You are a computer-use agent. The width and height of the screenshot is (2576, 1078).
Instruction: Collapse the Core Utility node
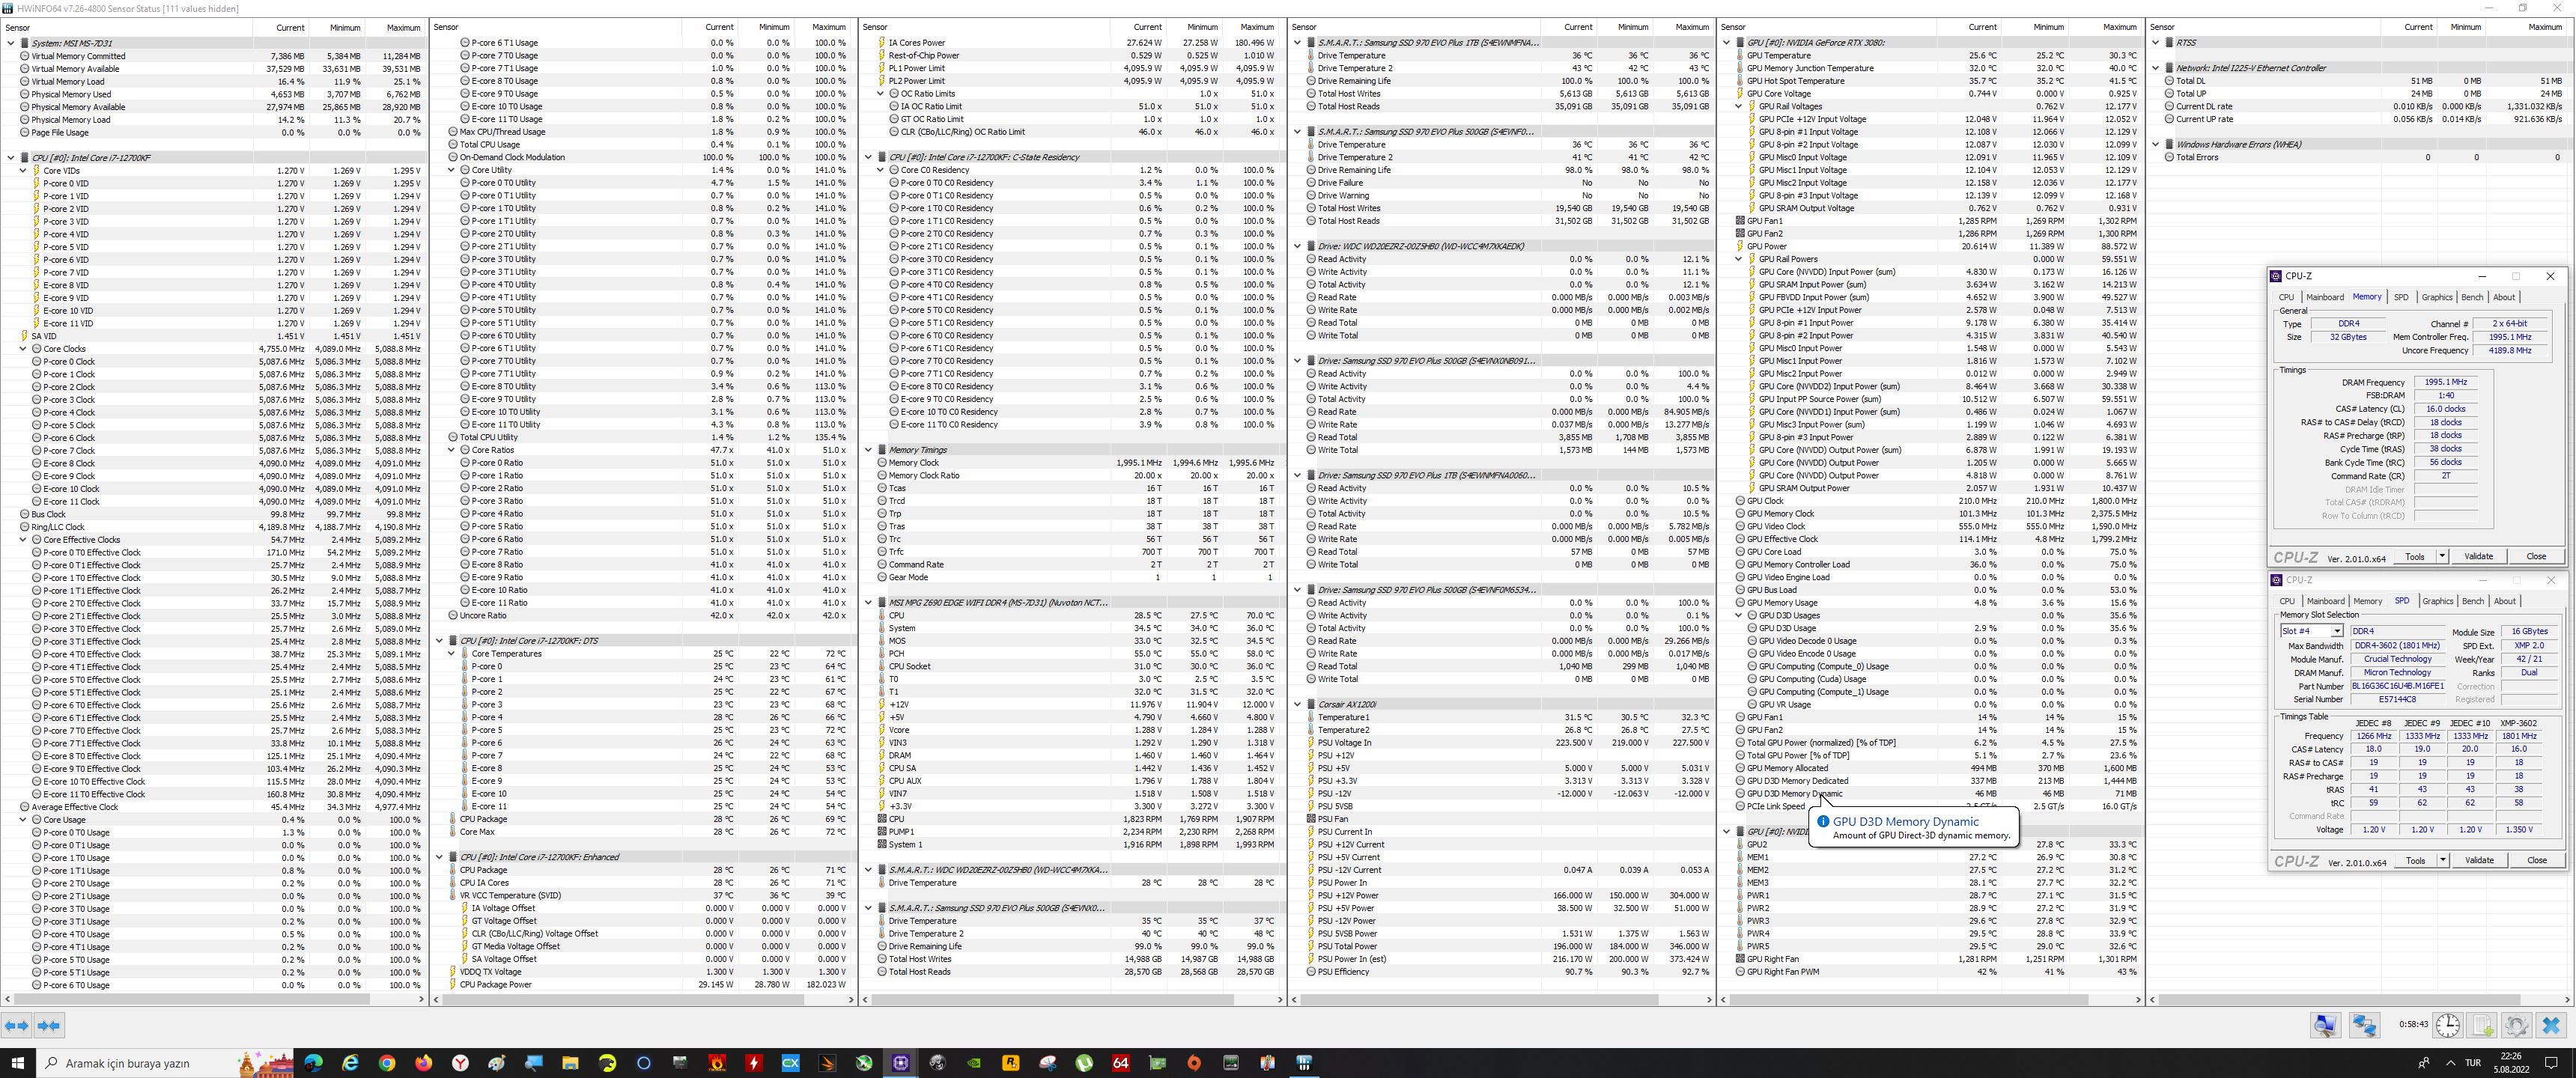coord(451,170)
